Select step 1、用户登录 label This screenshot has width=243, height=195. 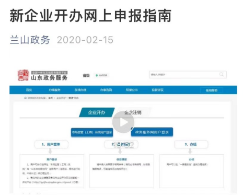pos(51,144)
